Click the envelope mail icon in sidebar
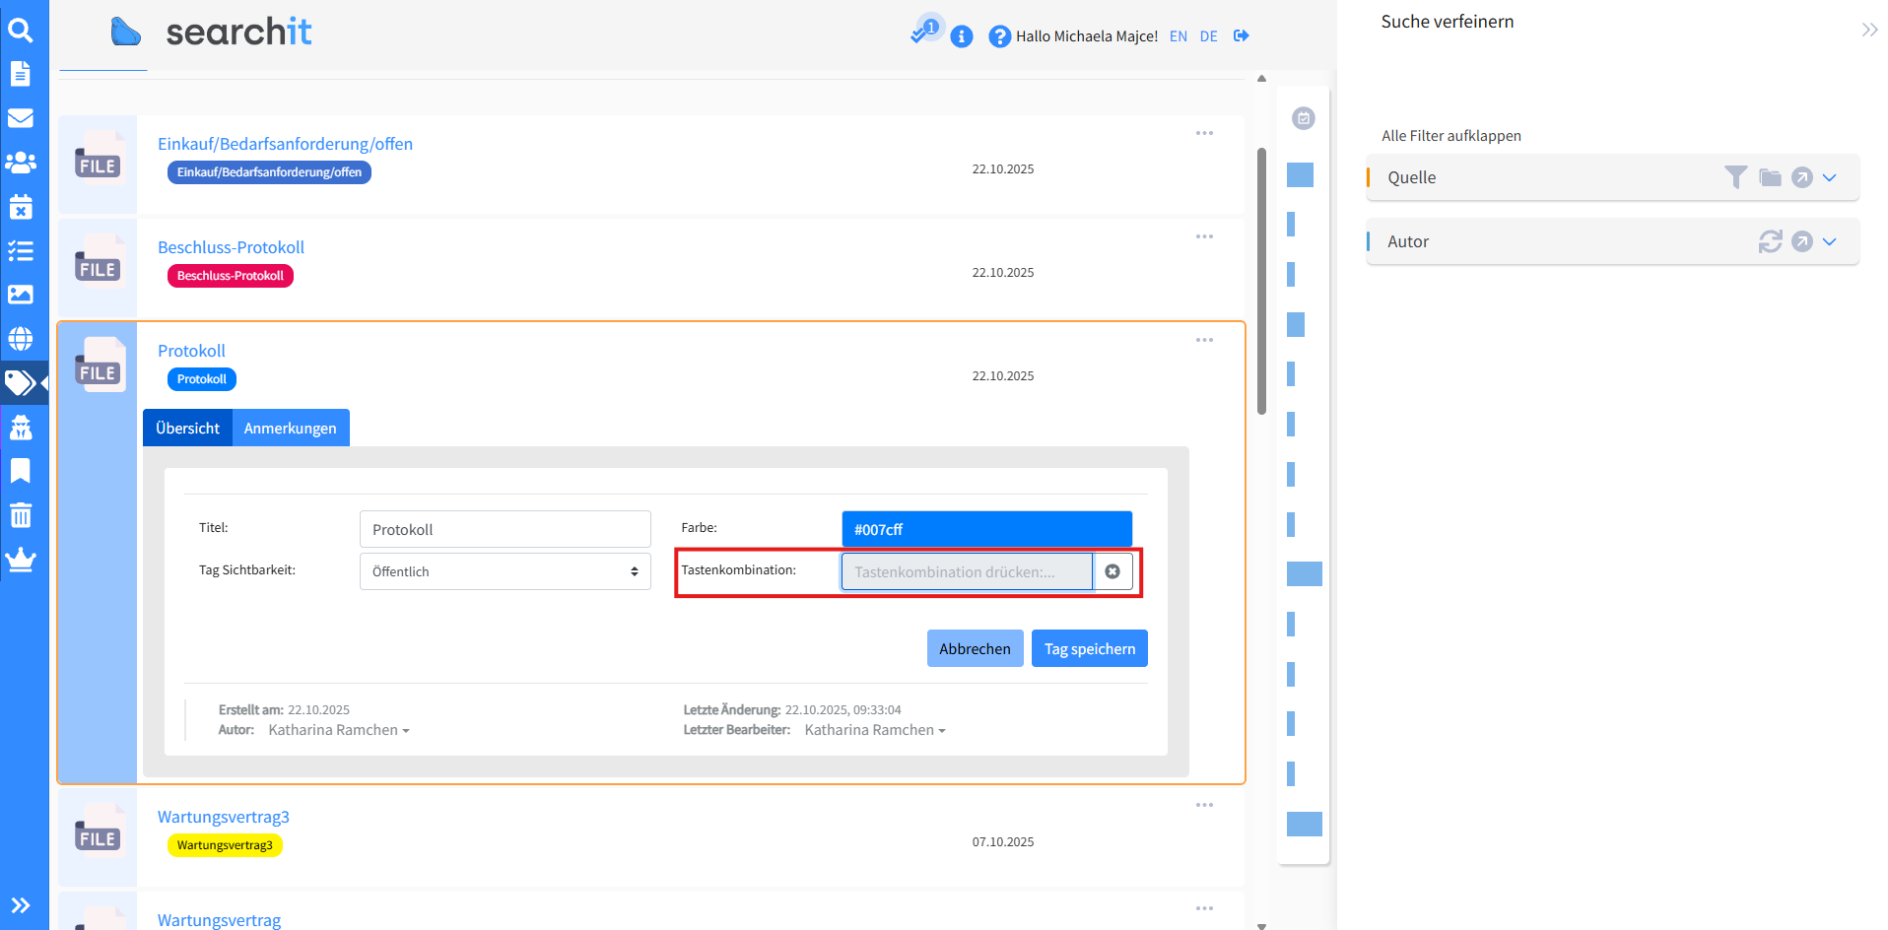The width and height of the screenshot is (1888, 930). tap(21, 118)
